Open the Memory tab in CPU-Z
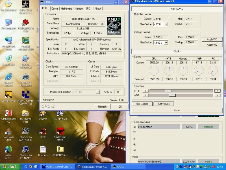This screenshot has height=170, width=226. click(x=79, y=9)
